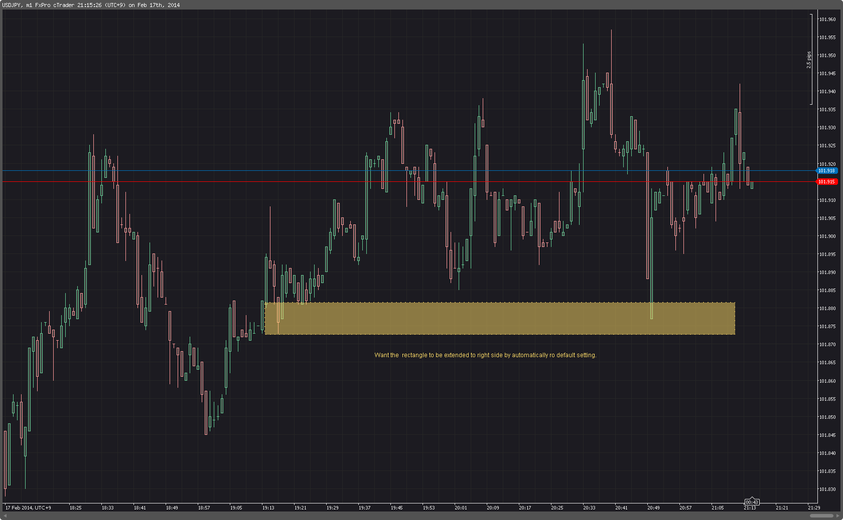This screenshot has width=843, height=520.
Task: Click the 101.960 price axis label
Action: tap(827, 20)
